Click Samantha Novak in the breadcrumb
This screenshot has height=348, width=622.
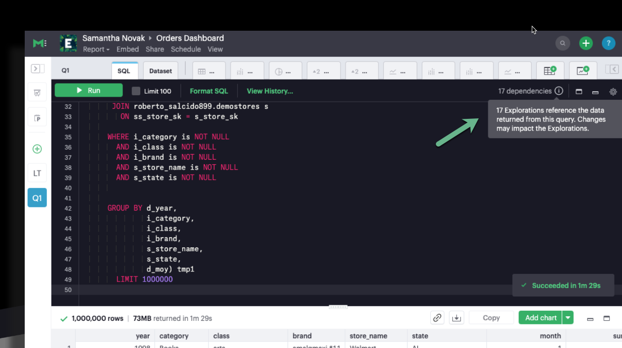point(114,38)
